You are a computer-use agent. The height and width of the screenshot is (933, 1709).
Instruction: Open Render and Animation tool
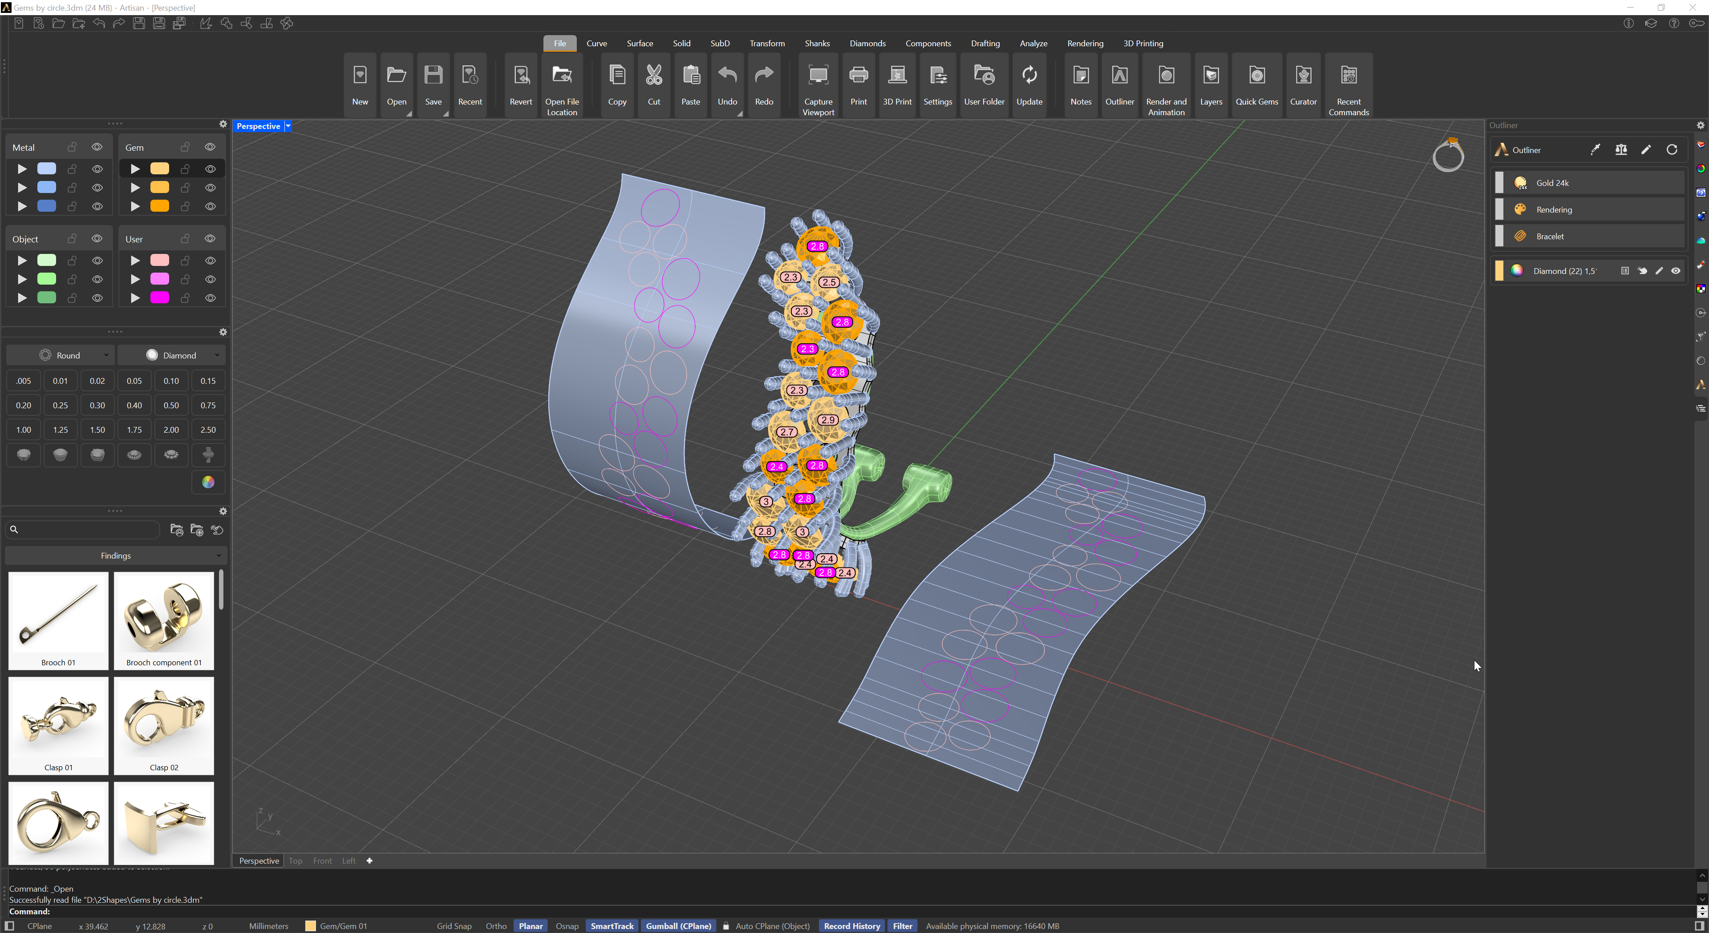[x=1166, y=85]
